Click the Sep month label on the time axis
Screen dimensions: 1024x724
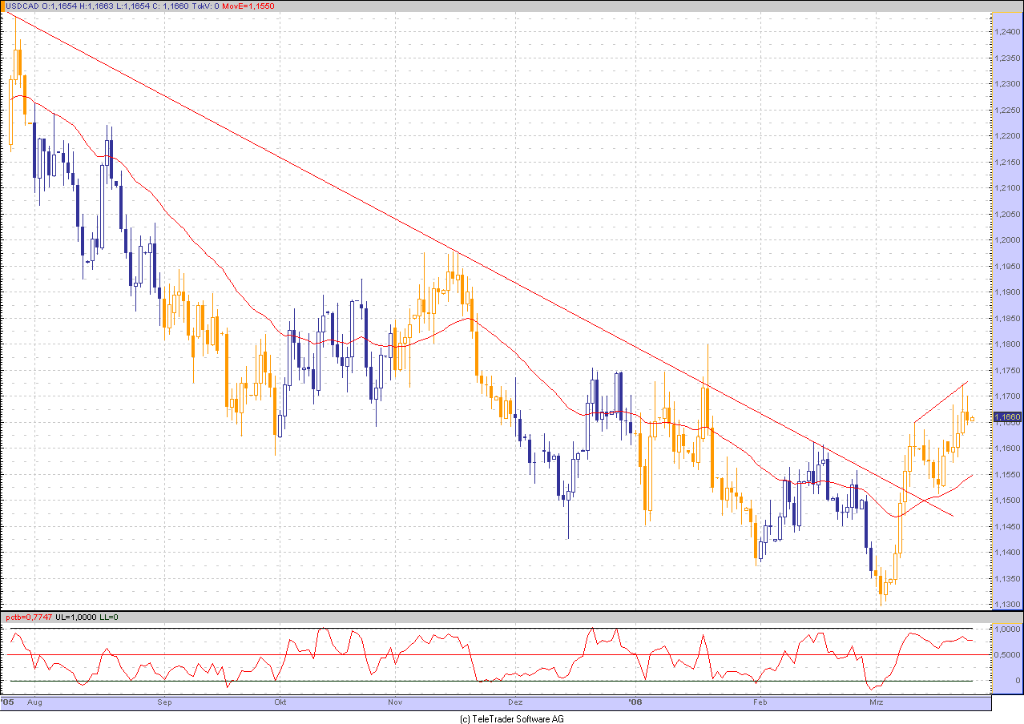coord(165,702)
